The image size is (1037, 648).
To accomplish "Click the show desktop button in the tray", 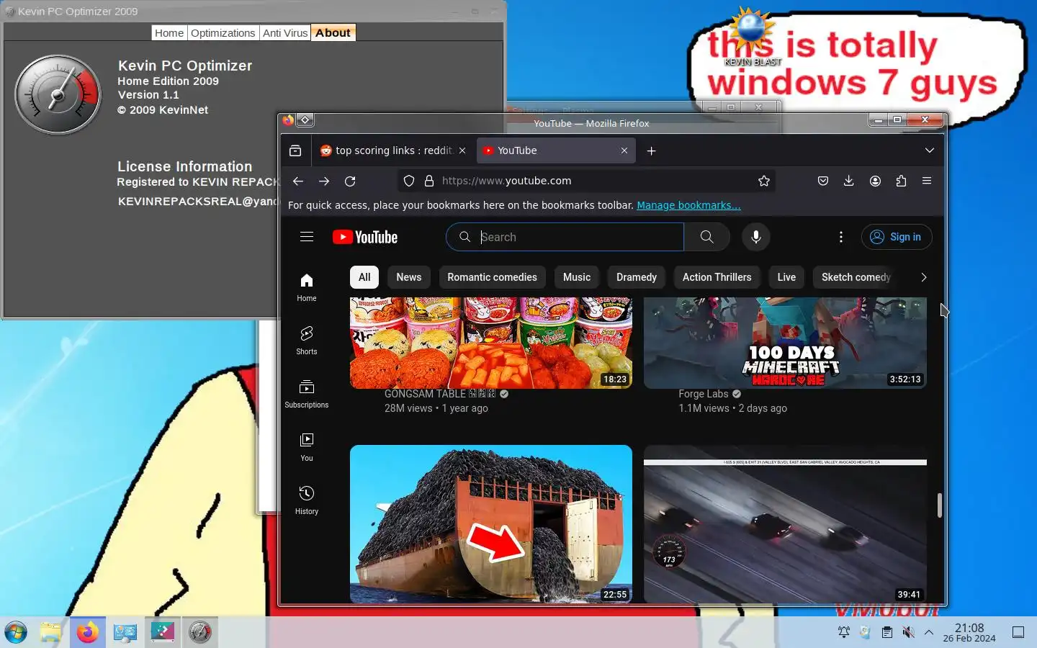I will coord(1018,632).
